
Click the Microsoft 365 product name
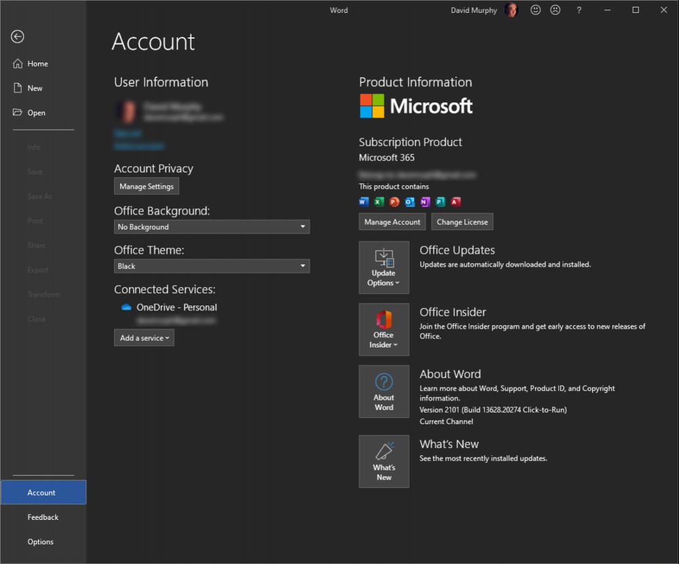386,157
